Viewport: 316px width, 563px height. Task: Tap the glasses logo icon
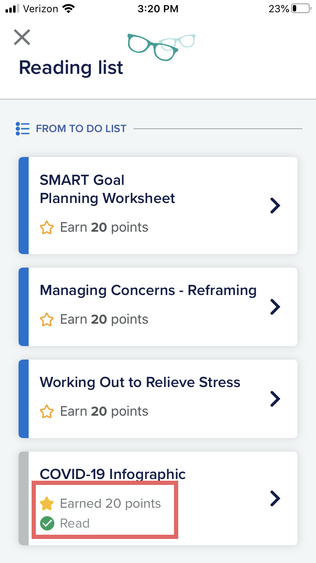coord(161,46)
